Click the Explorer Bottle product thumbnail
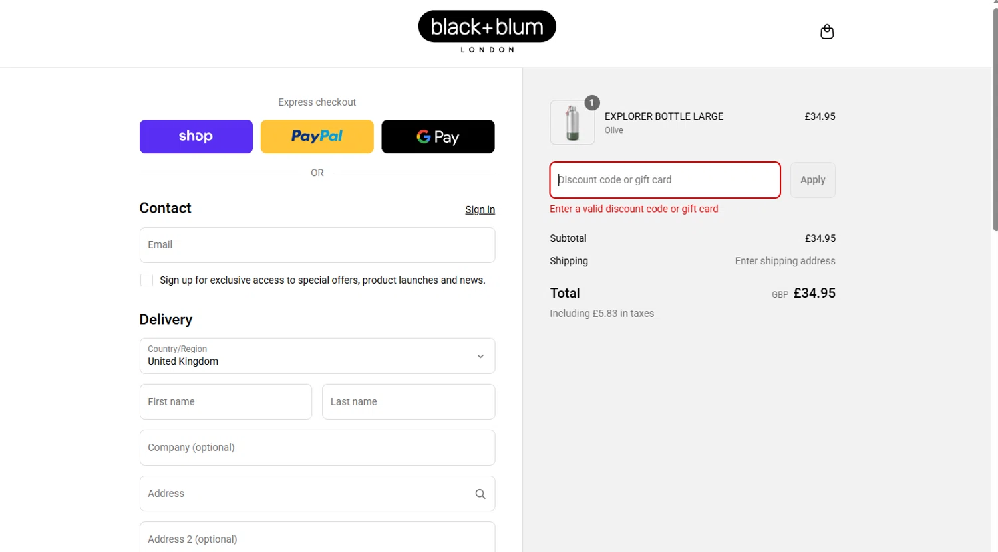Image resolution: width=998 pixels, height=552 pixels. tap(572, 122)
